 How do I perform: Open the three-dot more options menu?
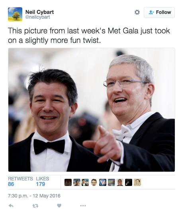83,206
